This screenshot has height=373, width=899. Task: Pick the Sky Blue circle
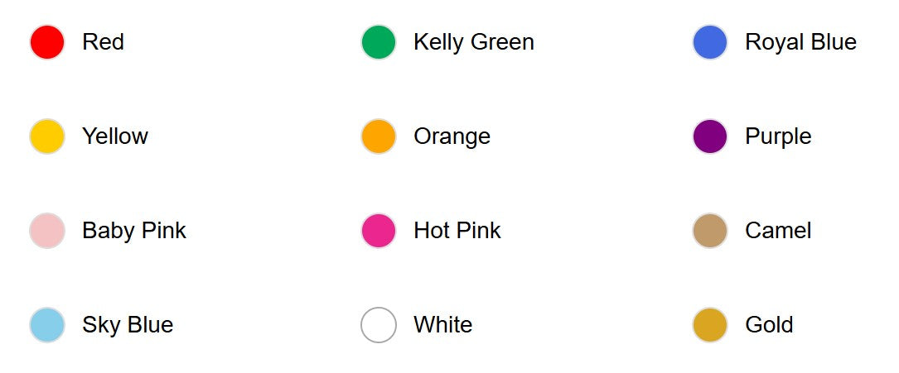coord(47,325)
